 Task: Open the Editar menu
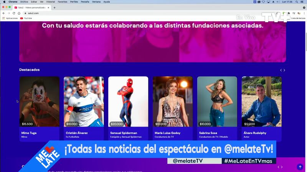click(34, 2)
